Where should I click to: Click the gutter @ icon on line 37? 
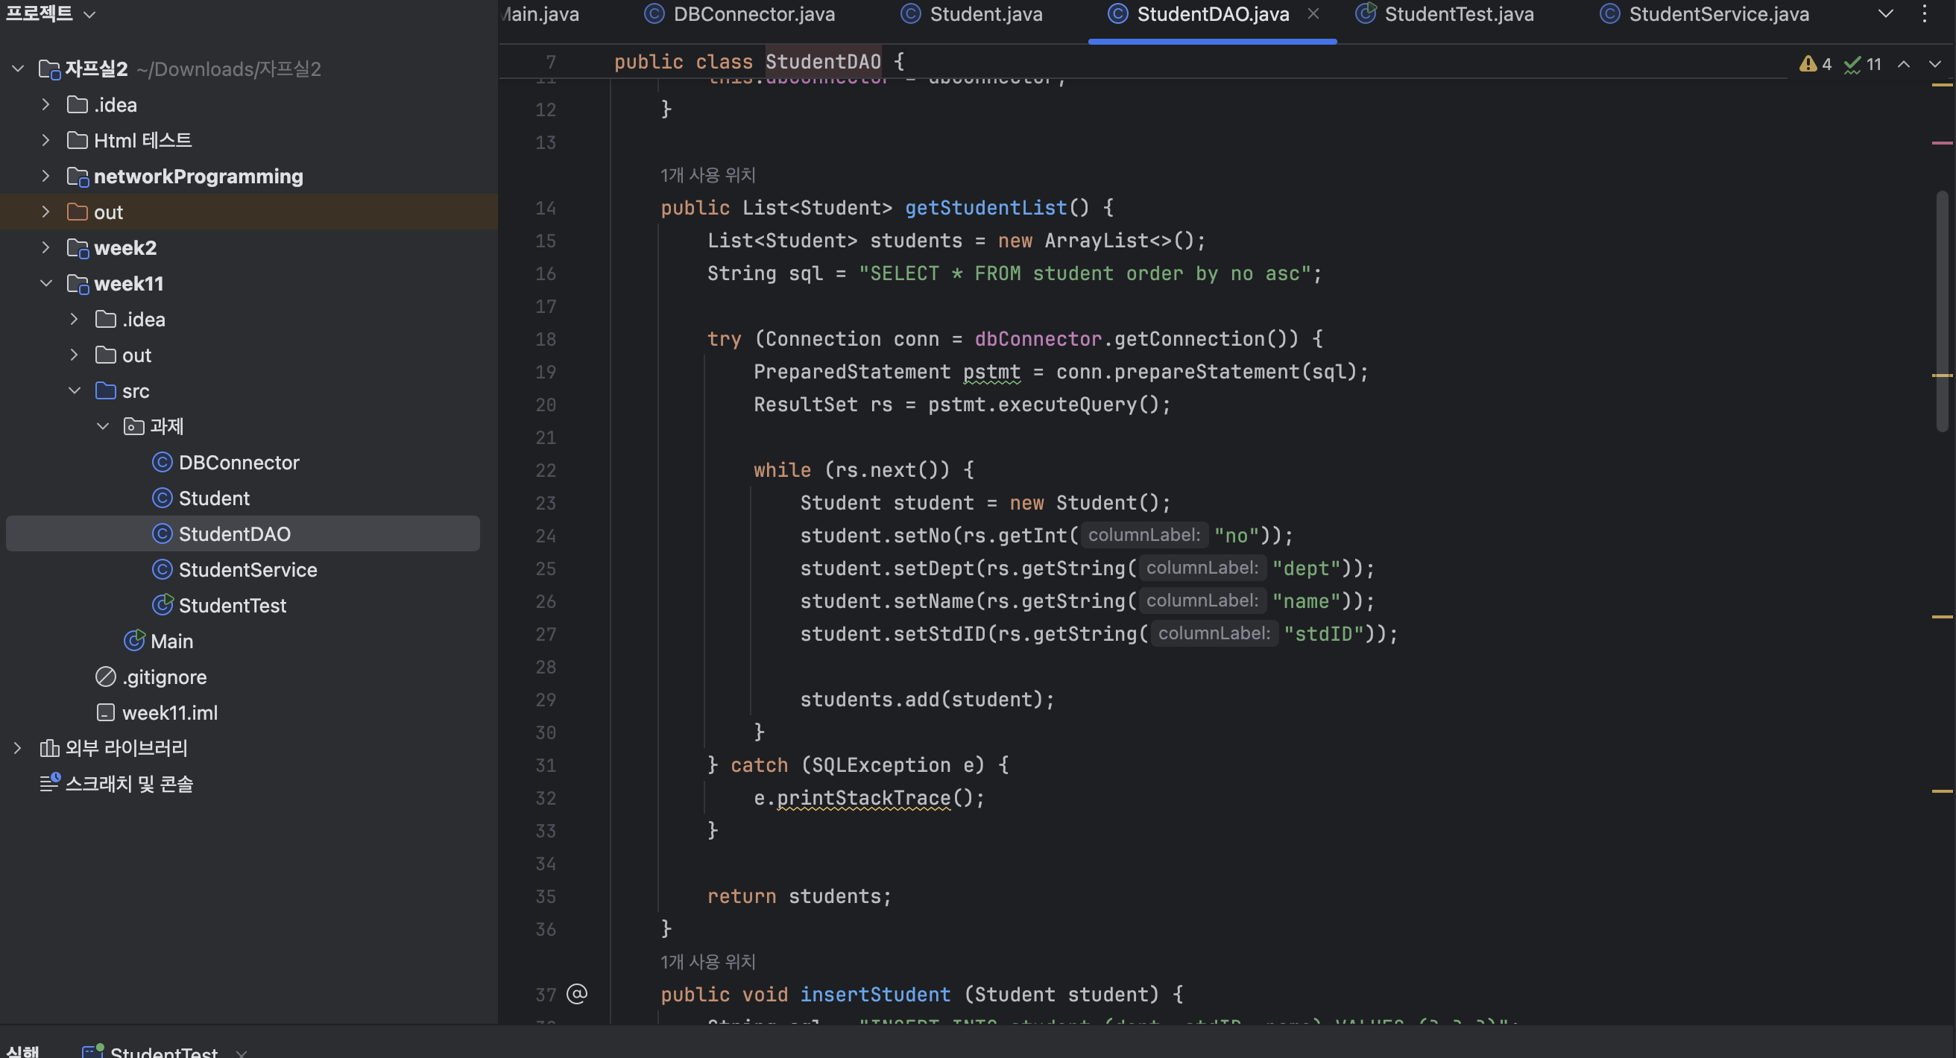(577, 993)
